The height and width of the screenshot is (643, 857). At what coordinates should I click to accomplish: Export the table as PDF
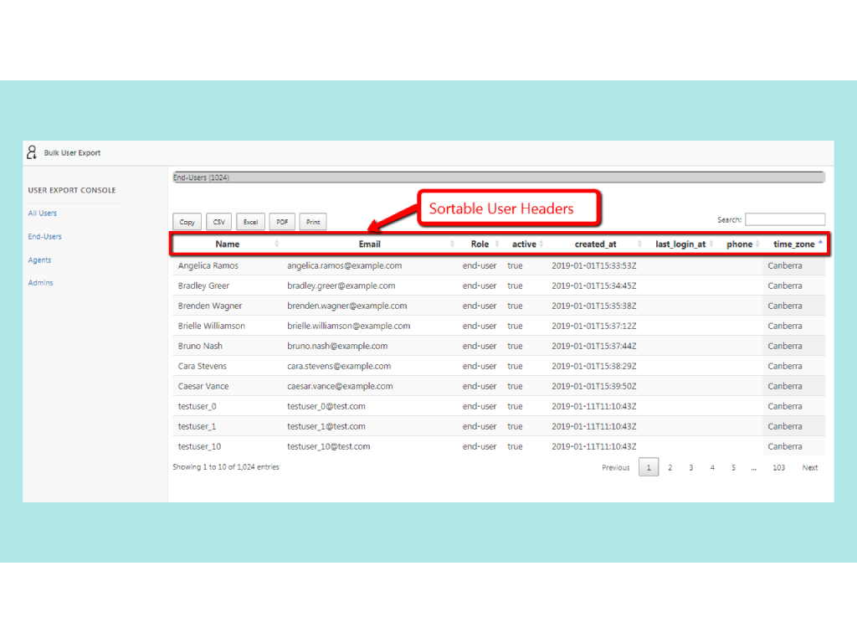point(282,222)
